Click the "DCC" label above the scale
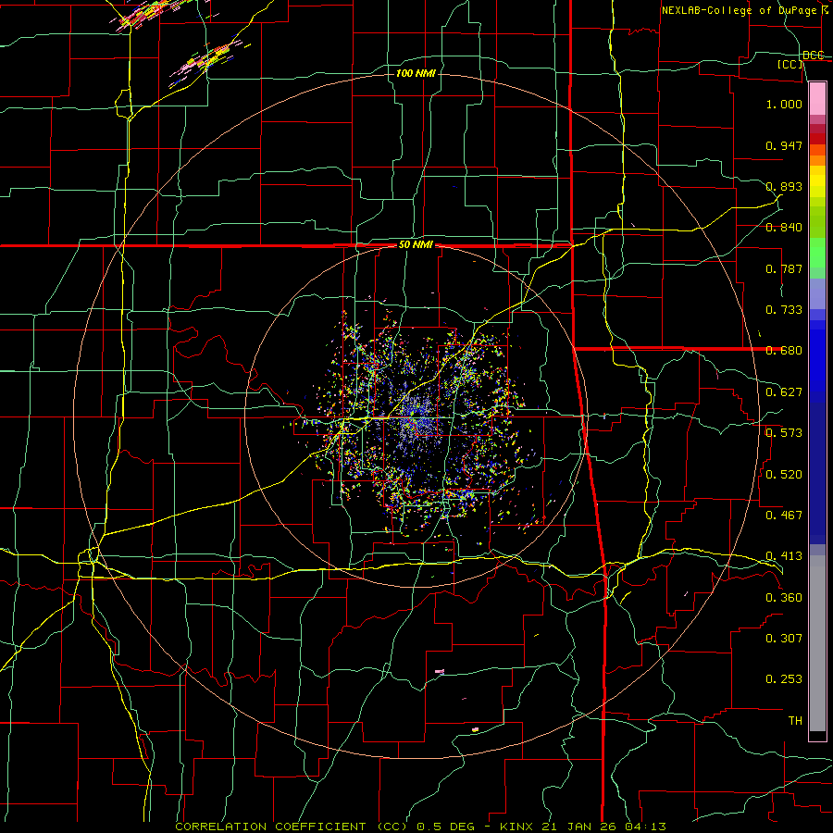This screenshot has height=833, width=833. click(x=814, y=55)
